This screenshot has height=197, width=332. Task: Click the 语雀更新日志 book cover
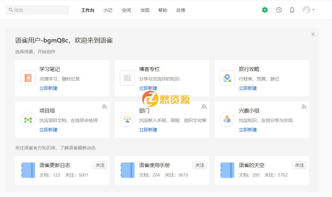(28, 170)
